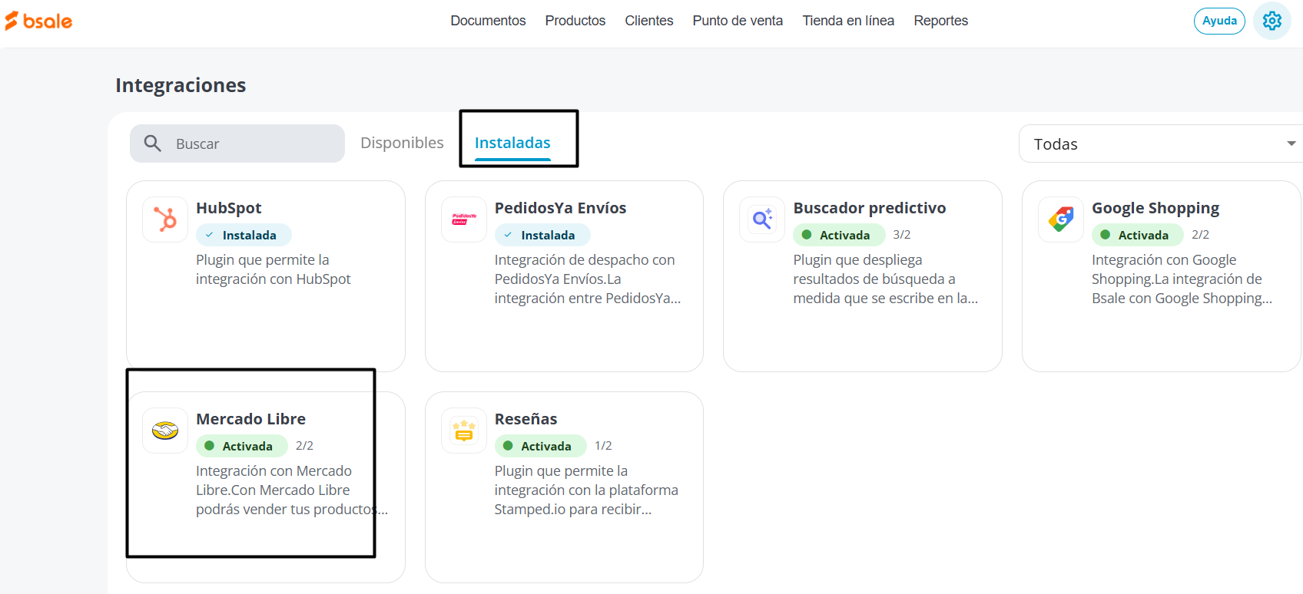
Task: Click the PedidosYa Envíos description text
Action: (588, 279)
